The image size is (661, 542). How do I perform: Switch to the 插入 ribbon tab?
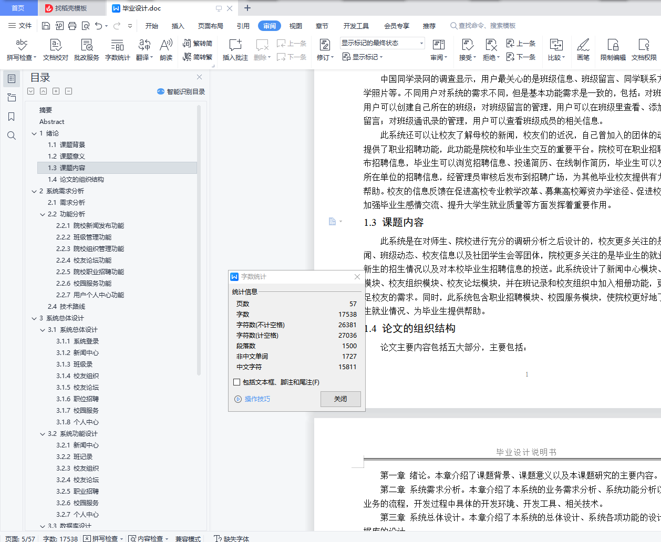click(178, 26)
